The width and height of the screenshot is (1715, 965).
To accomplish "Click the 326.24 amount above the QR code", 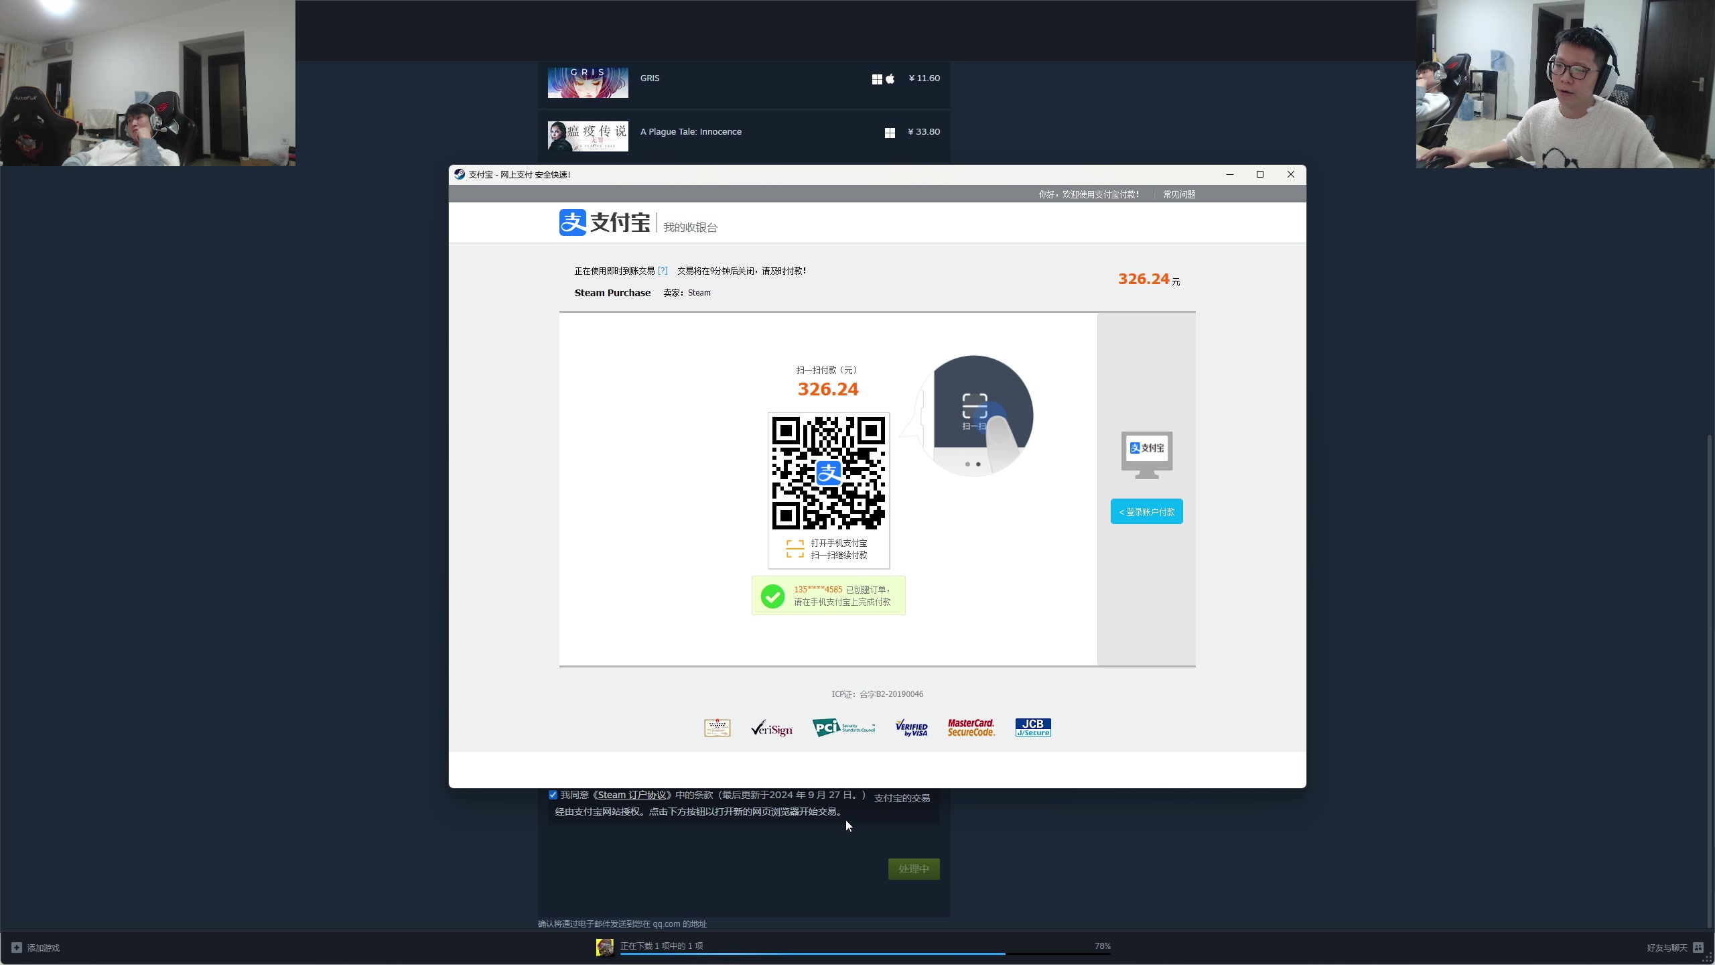I will tap(828, 389).
